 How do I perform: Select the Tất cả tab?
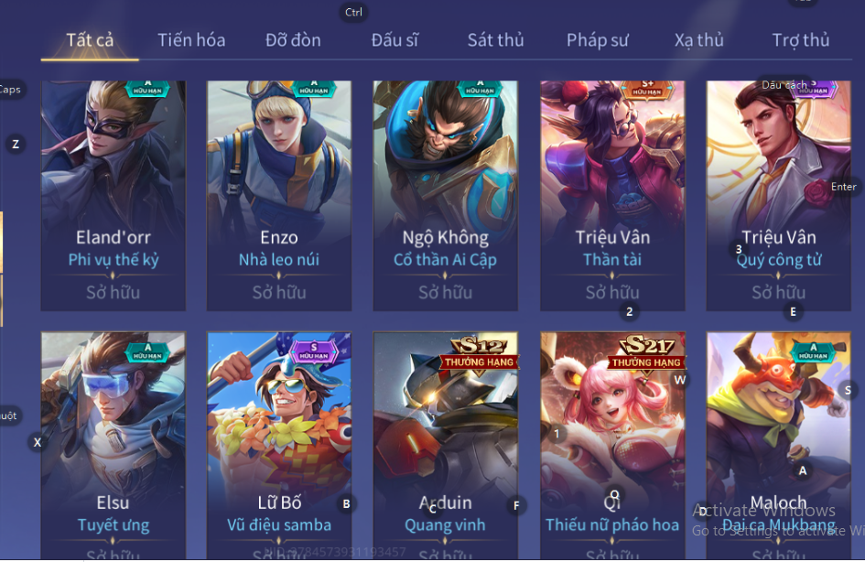[x=90, y=40]
